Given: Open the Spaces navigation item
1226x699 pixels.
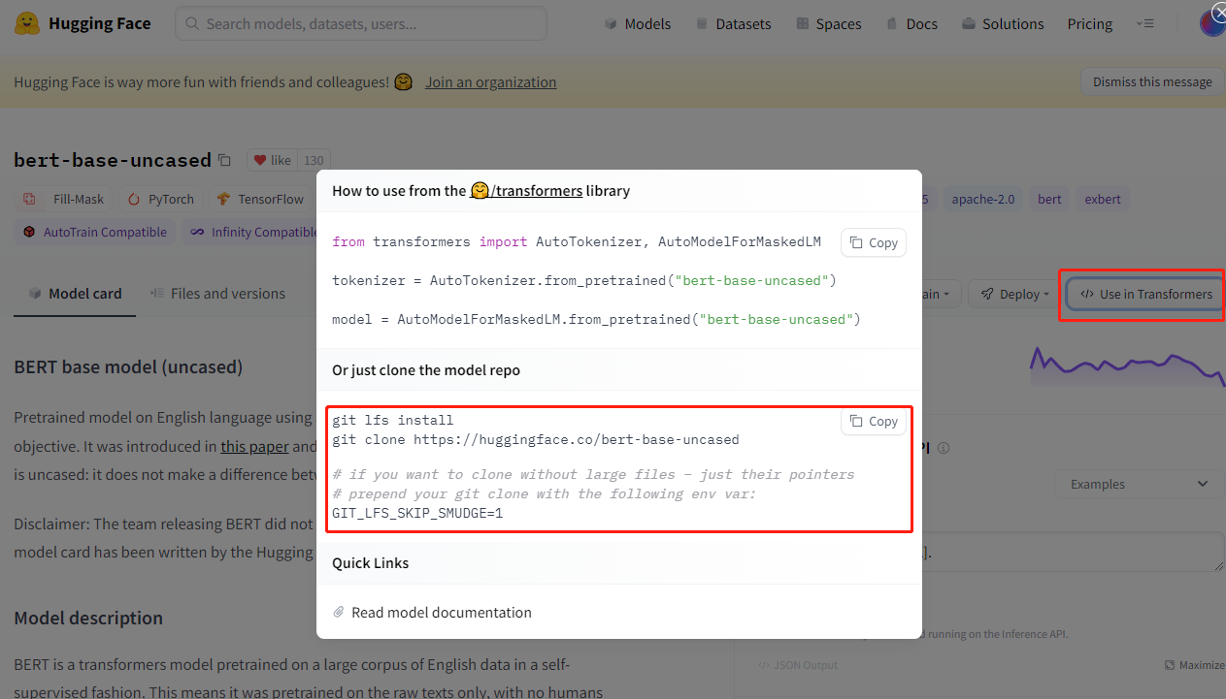Looking at the screenshot, I should click(828, 23).
